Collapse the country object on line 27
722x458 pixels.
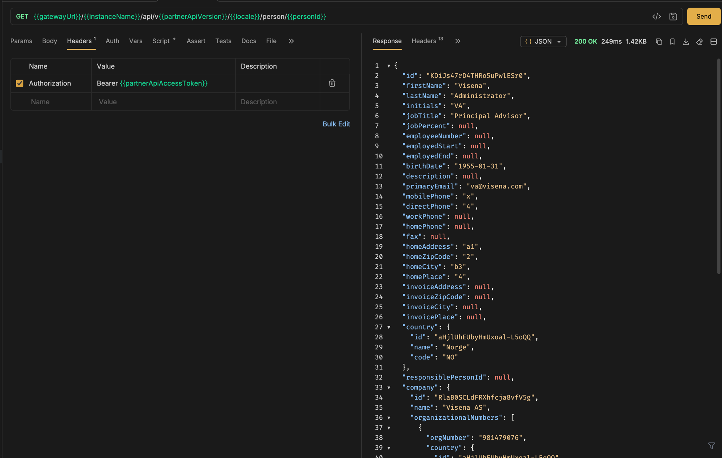tap(389, 327)
